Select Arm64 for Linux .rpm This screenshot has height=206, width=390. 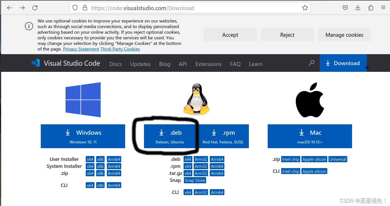click(217, 166)
